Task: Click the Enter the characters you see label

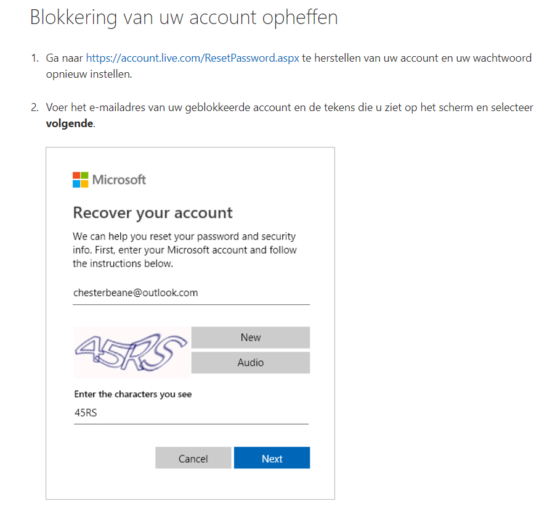Action: 132,394
